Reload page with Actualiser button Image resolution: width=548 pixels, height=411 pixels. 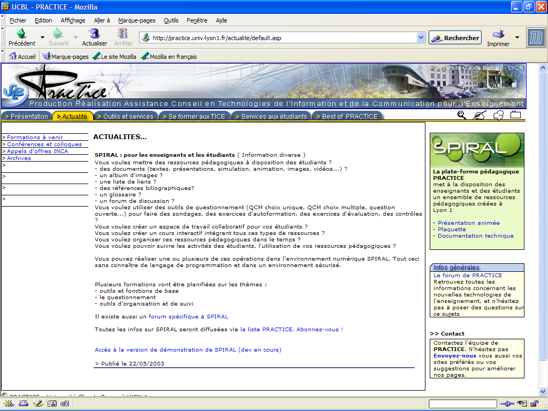[94, 37]
